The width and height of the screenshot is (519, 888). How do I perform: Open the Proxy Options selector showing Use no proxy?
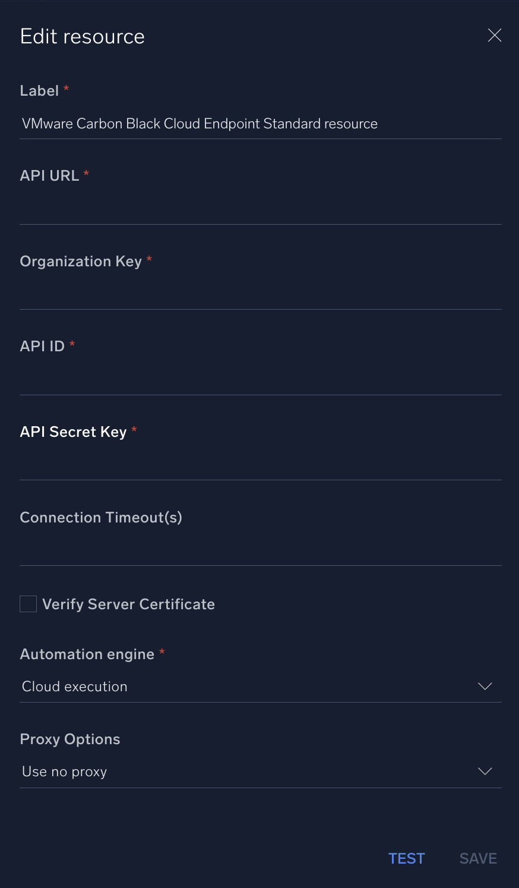(261, 771)
